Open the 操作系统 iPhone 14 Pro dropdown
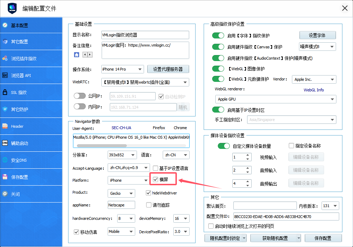Image resolution: width=353 pixels, height=247 pixels. coord(122,69)
